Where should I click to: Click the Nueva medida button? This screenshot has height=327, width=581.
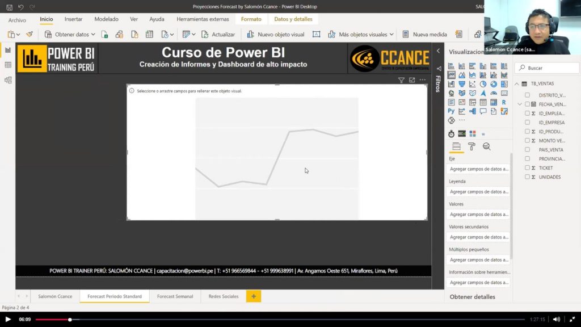point(424,35)
